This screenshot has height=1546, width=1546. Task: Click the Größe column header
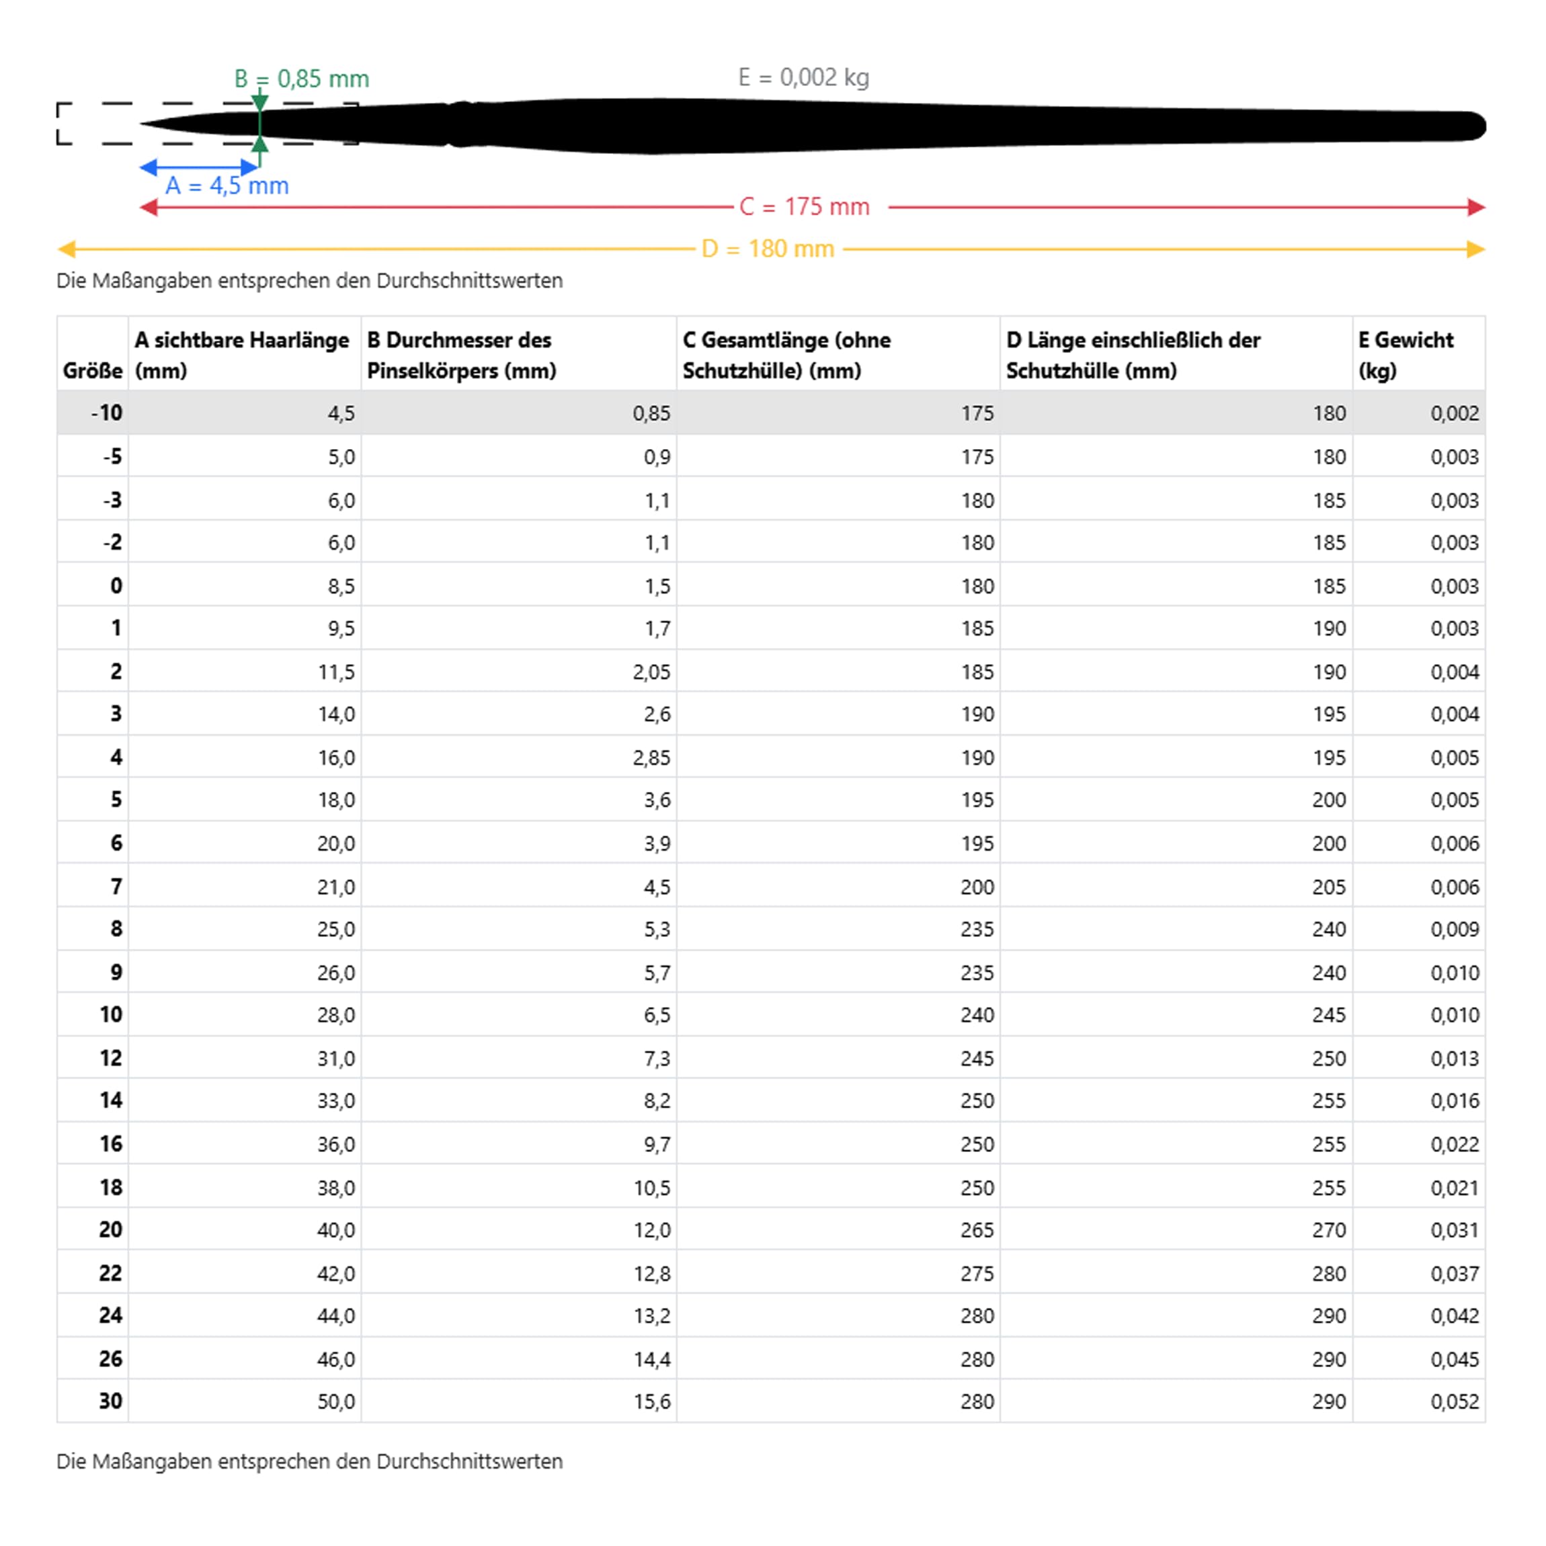(93, 370)
